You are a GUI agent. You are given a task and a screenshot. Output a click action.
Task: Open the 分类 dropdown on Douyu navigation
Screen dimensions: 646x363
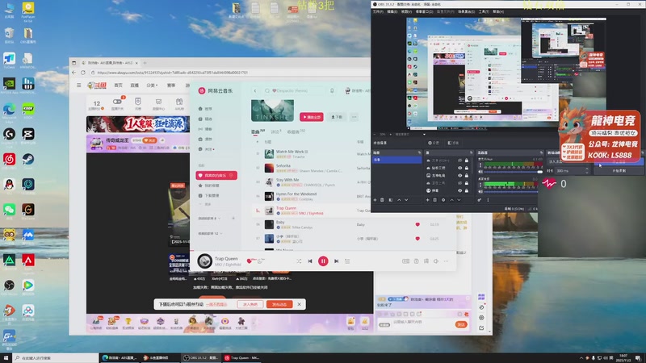click(152, 86)
